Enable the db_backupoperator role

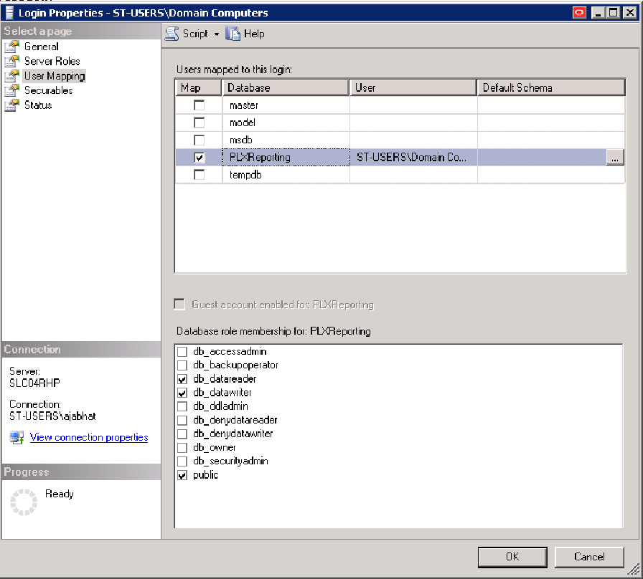tap(182, 365)
